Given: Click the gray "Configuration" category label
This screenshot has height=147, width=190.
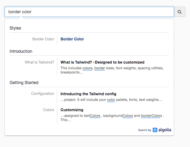Looking at the screenshot, I should pyautogui.click(x=43, y=94).
